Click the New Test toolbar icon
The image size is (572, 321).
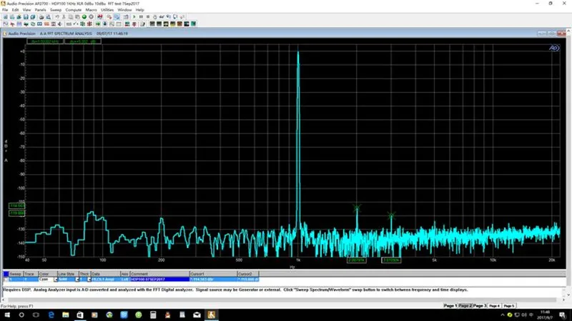pyautogui.click(x=6, y=16)
